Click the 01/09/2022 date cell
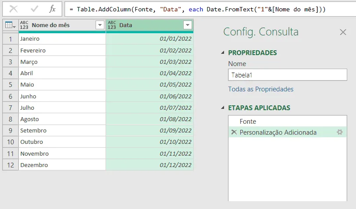The height and width of the screenshot is (209, 356). pyautogui.click(x=150, y=130)
